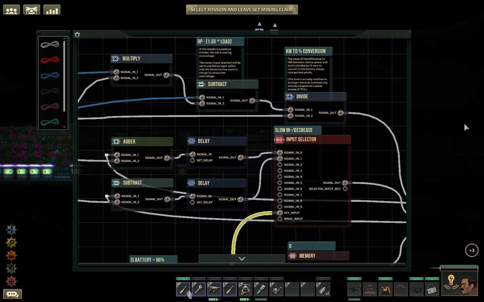This screenshot has height=302, width=484.
Task: Click the wire palette scrollbar
Action: [x=64, y=76]
